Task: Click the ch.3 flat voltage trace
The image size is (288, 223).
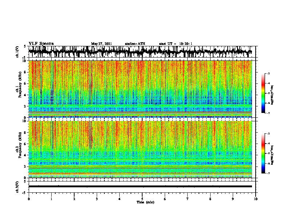Action: (140, 187)
